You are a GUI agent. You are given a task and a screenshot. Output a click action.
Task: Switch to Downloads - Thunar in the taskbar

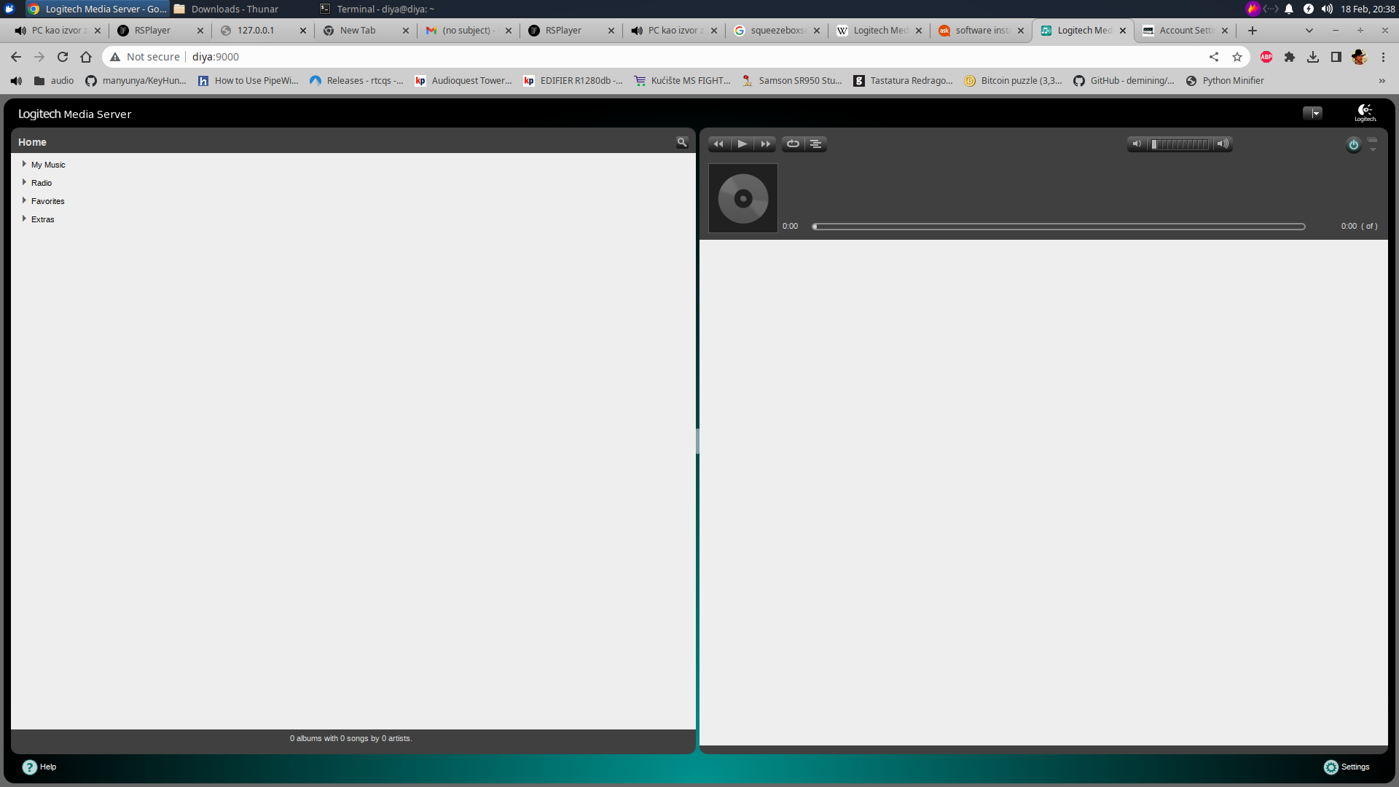[x=226, y=9]
